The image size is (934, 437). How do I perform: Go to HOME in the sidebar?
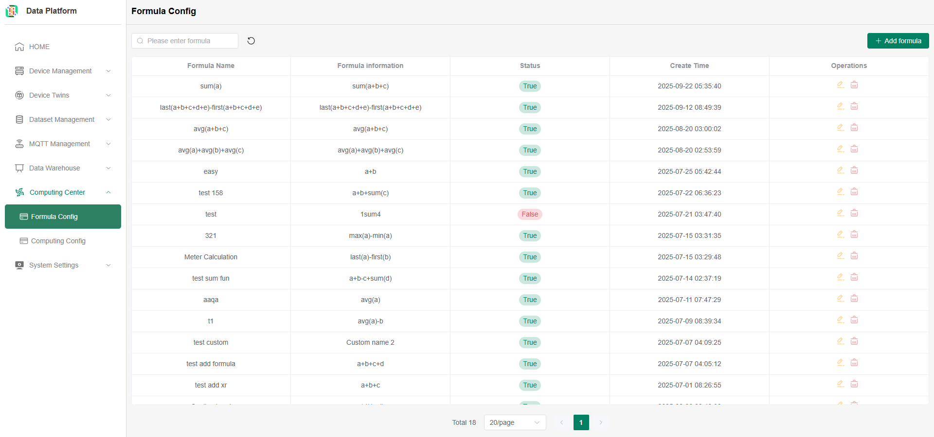tap(39, 47)
